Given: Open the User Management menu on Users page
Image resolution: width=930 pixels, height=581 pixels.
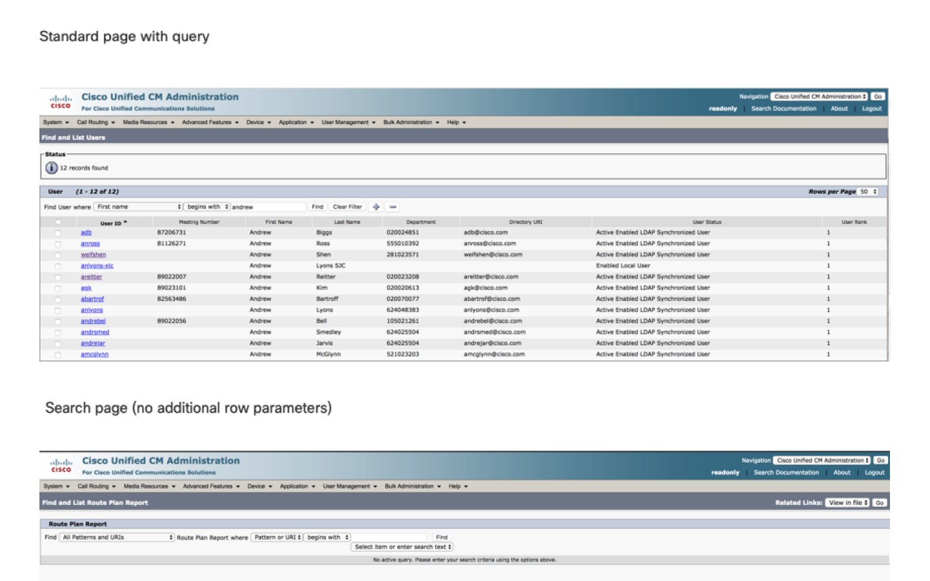Looking at the screenshot, I should [x=348, y=122].
